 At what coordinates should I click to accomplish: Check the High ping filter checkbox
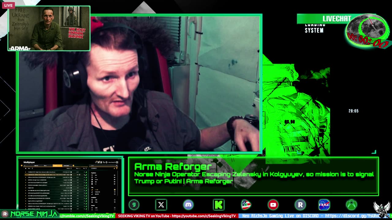tap(115, 194)
